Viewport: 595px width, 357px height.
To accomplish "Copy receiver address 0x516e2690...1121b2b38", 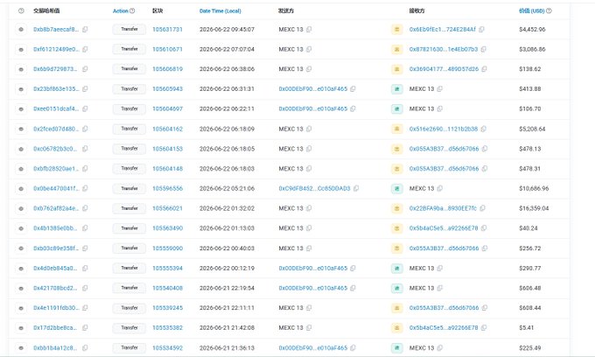I will [x=483, y=129].
